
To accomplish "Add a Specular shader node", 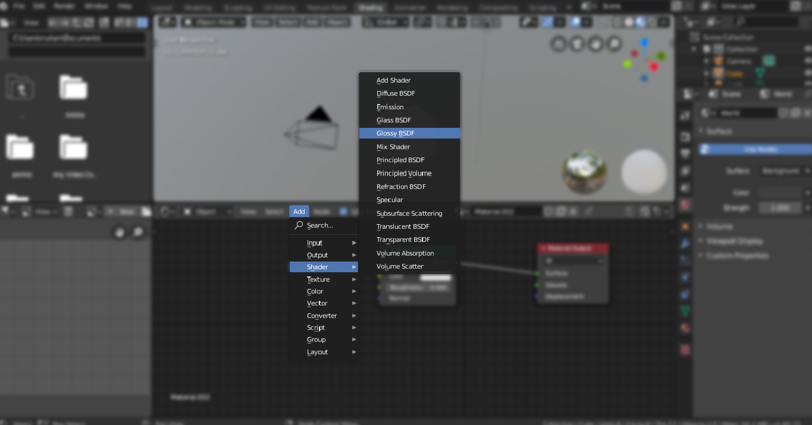I will tap(409, 200).
